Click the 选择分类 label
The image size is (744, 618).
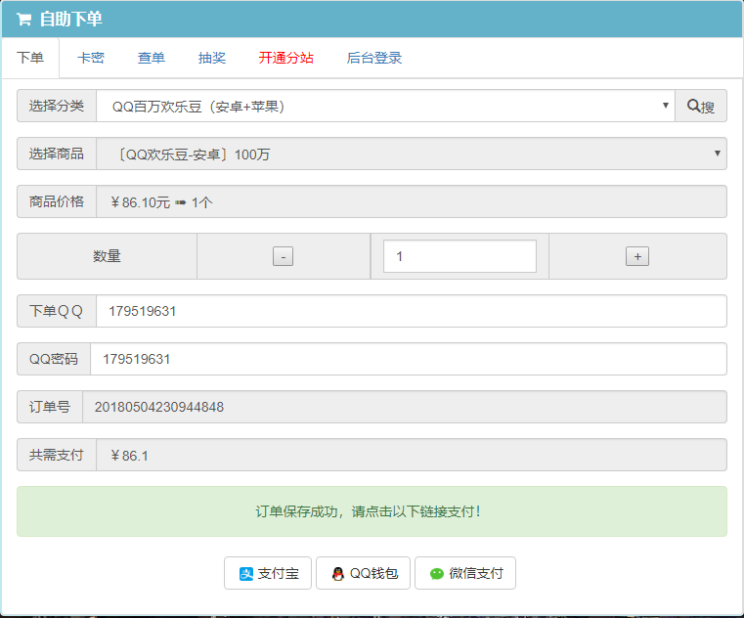tap(57, 106)
